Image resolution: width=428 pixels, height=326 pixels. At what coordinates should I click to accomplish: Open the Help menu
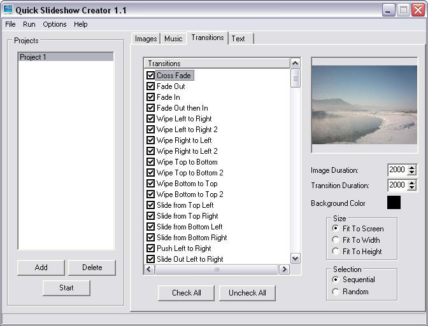coord(80,24)
